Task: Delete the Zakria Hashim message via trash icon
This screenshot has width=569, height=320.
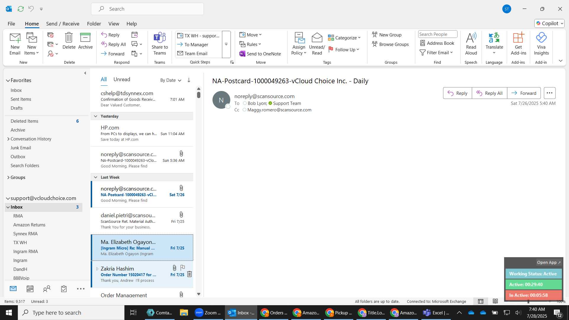Action: 189,274
